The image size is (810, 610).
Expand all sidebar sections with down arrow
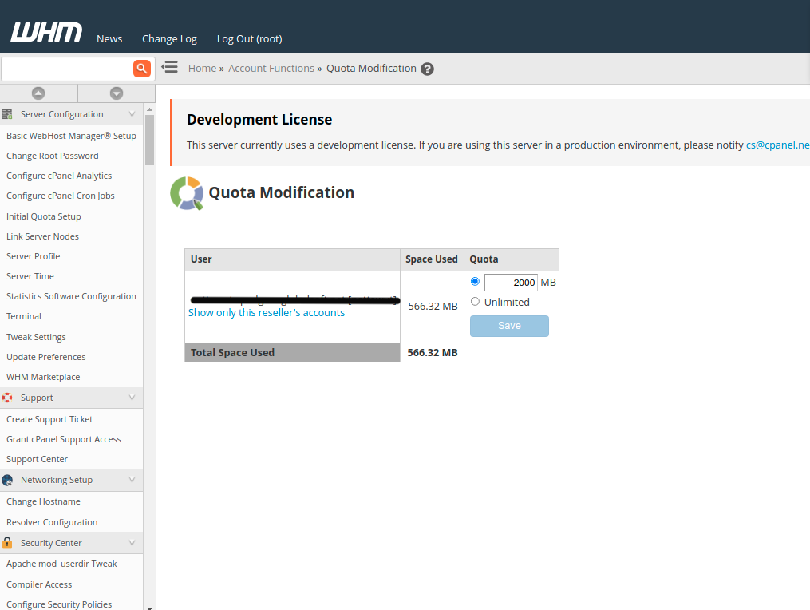pos(117,93)
